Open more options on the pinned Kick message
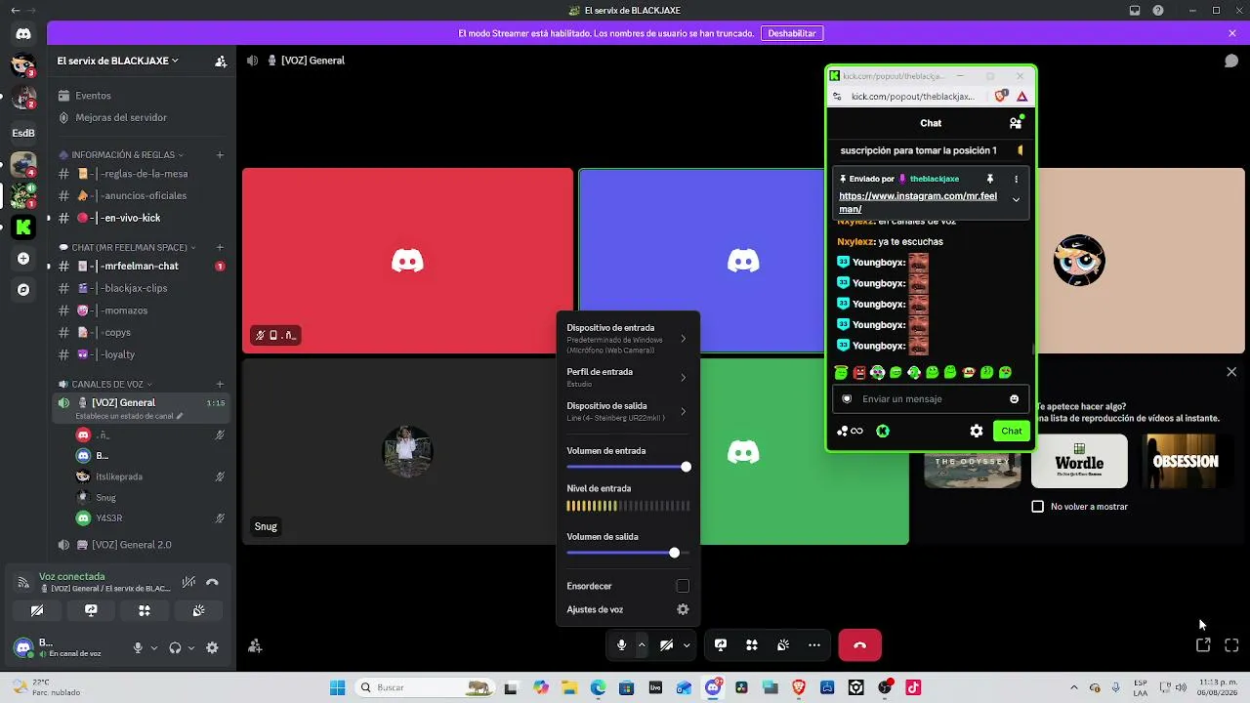Image resolution: width=1250 pixels, height=703 pixels. (x=1016, y=179)
